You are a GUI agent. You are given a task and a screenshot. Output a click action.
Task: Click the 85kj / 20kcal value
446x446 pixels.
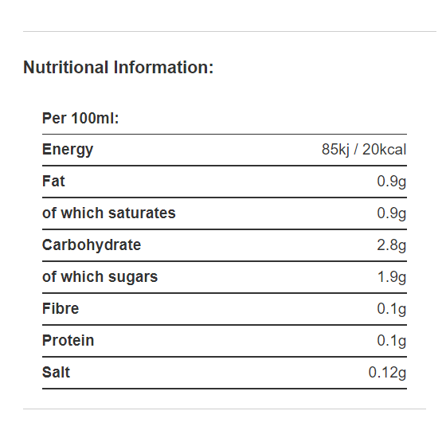[x=364, y=150]
